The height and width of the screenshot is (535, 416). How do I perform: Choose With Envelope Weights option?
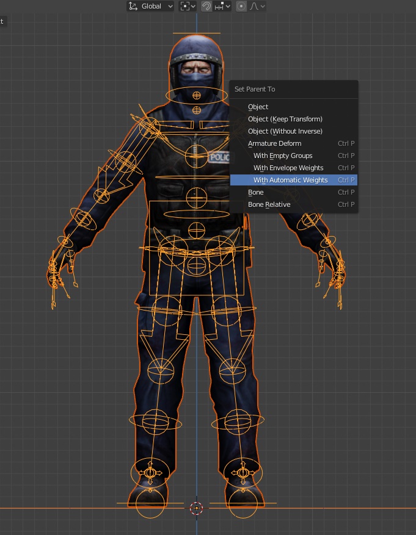(294, 168)
